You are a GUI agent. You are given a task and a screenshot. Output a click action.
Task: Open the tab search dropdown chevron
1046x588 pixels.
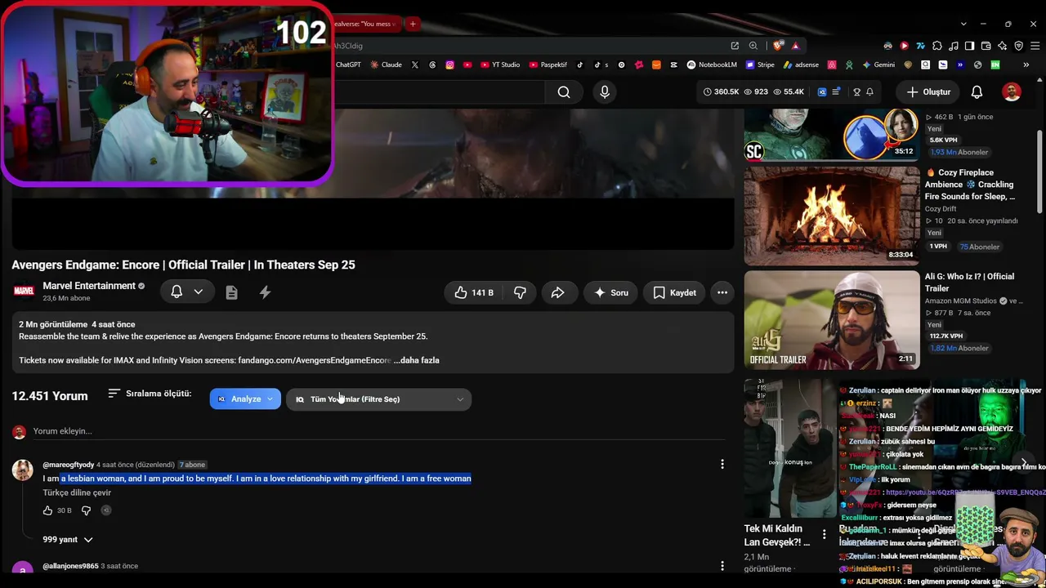click(x=963, y=24)
